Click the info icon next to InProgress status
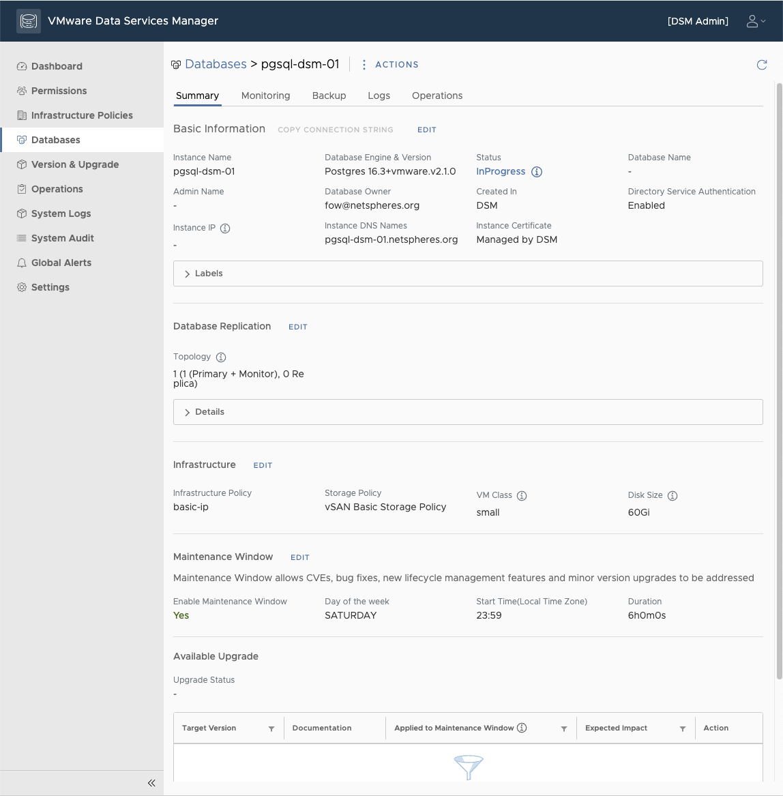Viewport: 783px width, 796px height. pos(537,172)
